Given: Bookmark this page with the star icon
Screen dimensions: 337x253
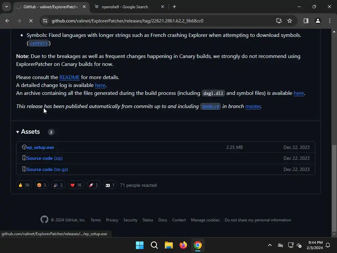Looking at the screenshot, I should [x=290, y=21].
